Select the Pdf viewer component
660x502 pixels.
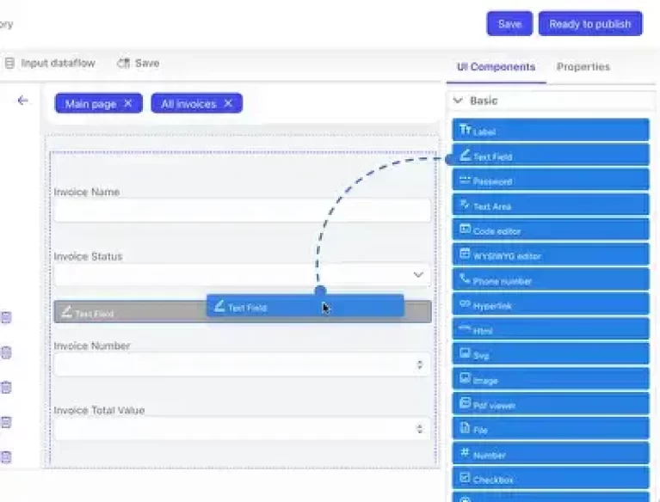coord(551,403)
